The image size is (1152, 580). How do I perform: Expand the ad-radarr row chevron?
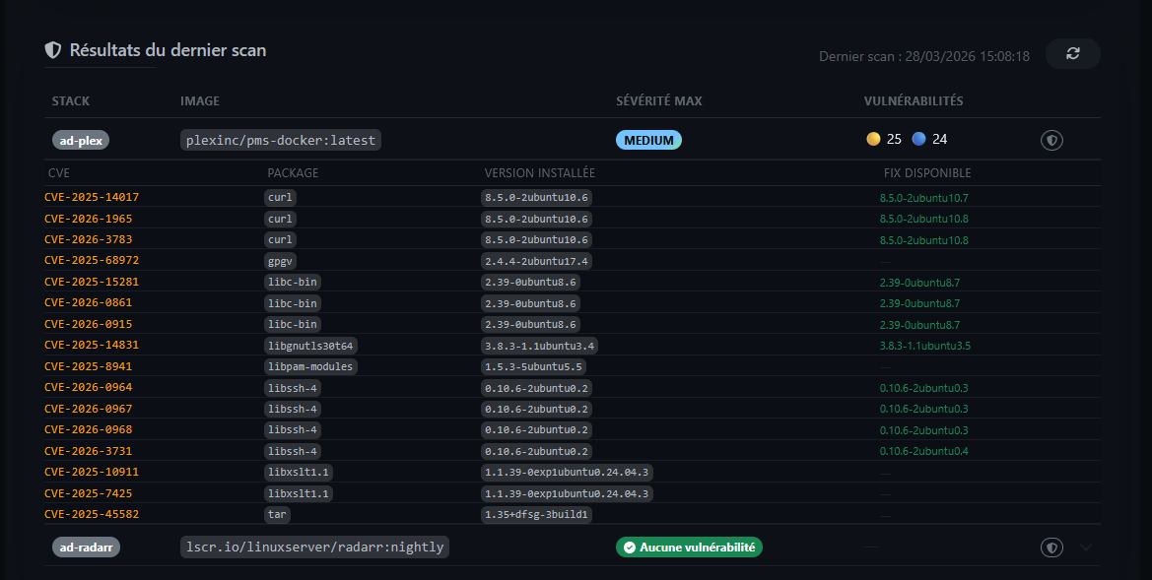pos(1086,548)
